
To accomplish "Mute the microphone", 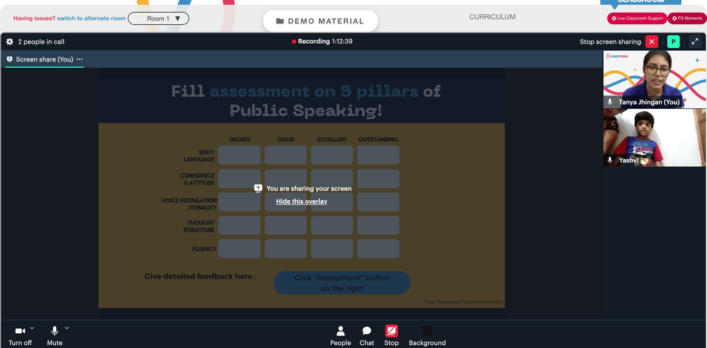I will tap(54, 335).
